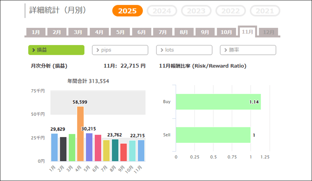
Task: Click the Sell risk/reward bar
Action: (213, 135)
